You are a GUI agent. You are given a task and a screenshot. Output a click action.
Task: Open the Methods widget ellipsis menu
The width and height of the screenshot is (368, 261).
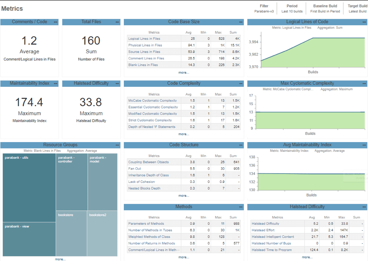[241, 207]
